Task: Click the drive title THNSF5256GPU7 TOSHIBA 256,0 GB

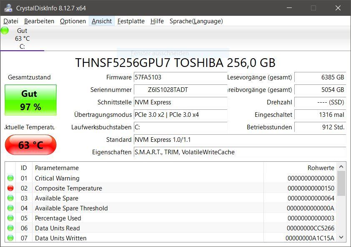Action: 175,63
